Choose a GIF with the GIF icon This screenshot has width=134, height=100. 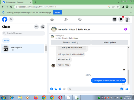[x=64, y=89]
